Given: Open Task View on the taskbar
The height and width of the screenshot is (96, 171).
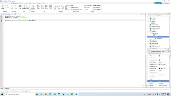Looking at the screenshot, I should 41,94.
